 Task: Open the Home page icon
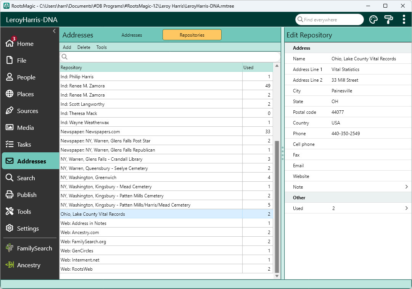10,43
